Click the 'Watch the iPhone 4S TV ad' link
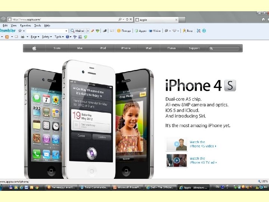Viewport: 269px width, 202px height. 203,160
